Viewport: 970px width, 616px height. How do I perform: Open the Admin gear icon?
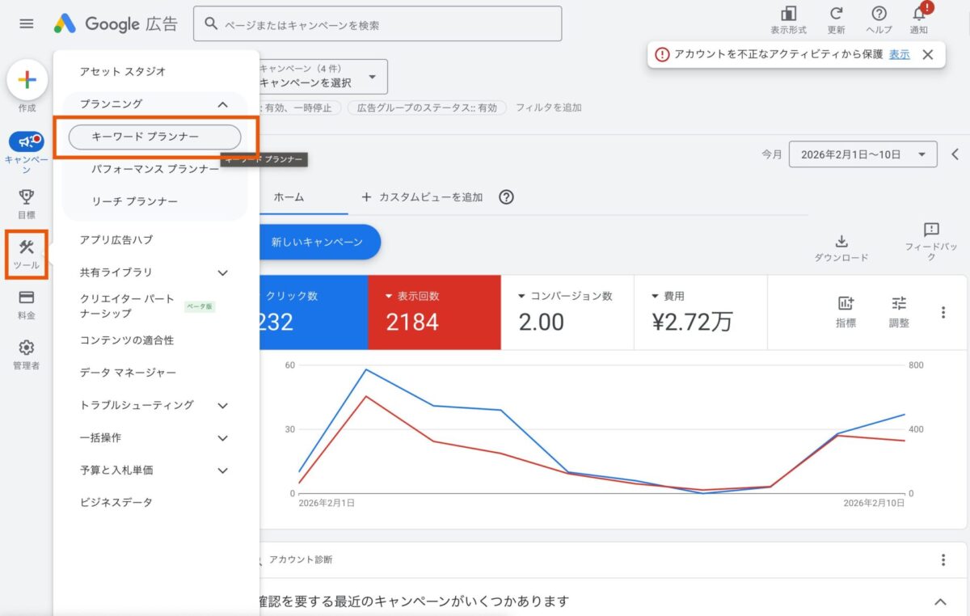click(26, 348)
